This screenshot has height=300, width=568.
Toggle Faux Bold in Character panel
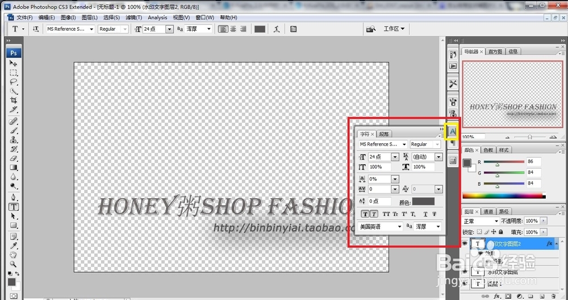point(365,214)
